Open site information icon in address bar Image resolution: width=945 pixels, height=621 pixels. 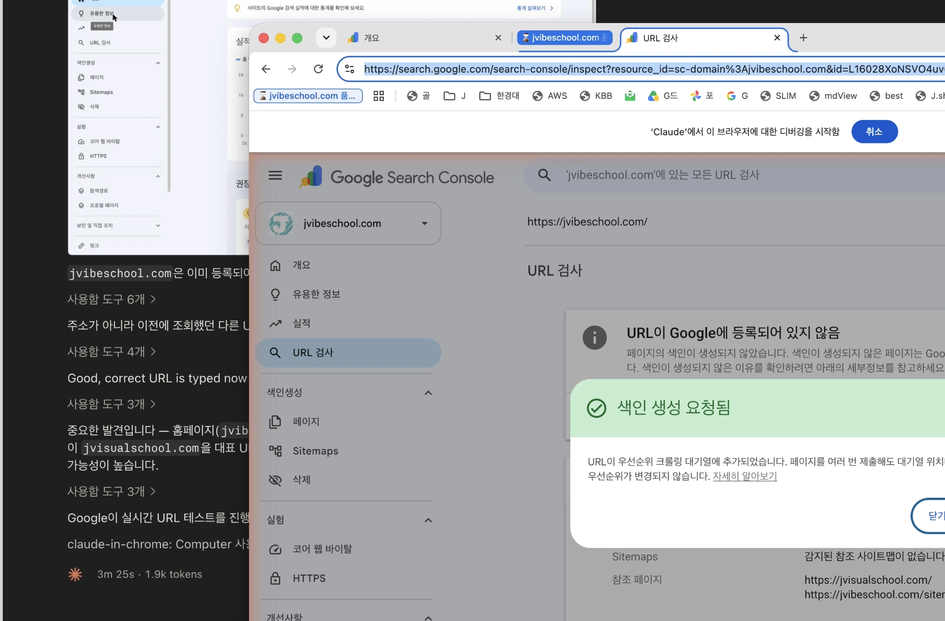pos(350,69)
